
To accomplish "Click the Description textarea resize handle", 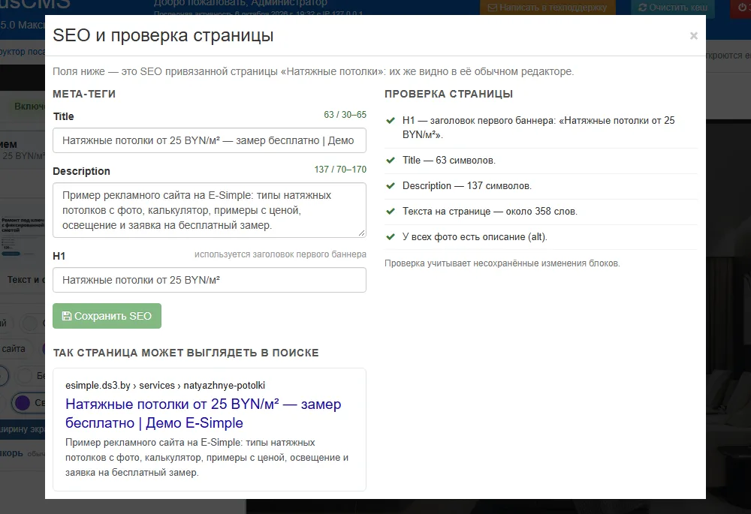I will coord(362,233).
